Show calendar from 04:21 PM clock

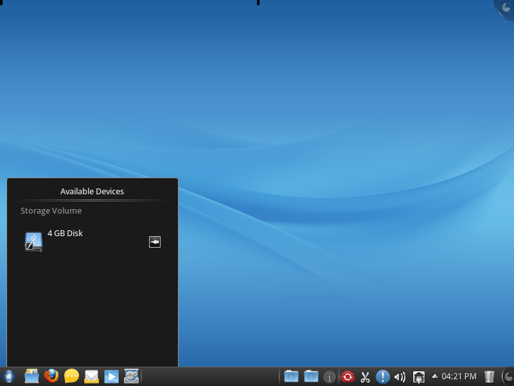459,376
